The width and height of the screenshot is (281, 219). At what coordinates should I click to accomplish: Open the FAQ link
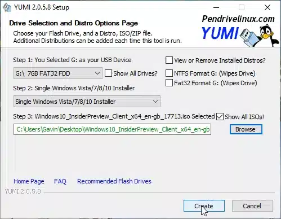(60, 181)
